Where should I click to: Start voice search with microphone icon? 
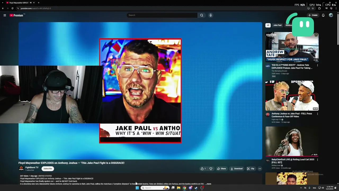(x=211, y=15)
